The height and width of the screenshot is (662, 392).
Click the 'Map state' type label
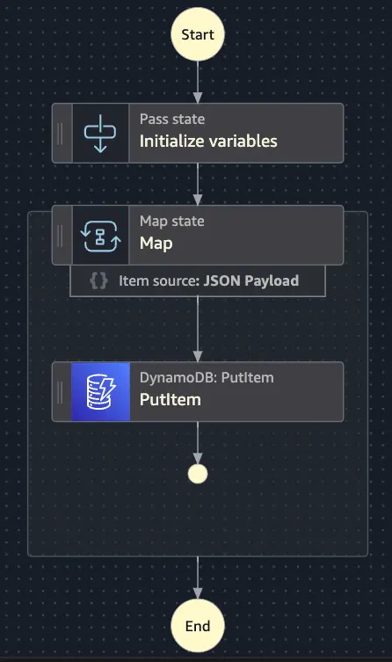pos(172,222)
